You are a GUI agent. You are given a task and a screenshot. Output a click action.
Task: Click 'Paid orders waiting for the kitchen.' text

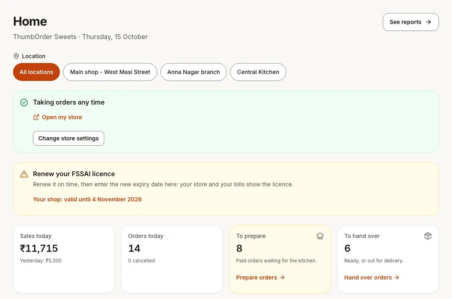click(x=276, y=261)
